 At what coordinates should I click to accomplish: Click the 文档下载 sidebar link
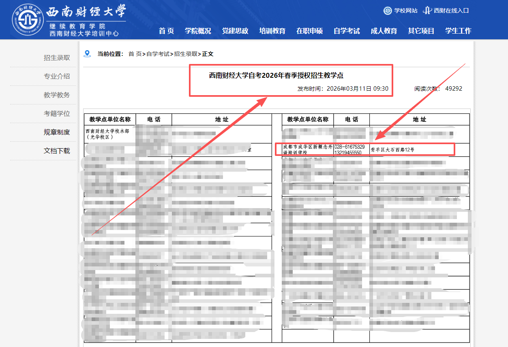(x=57, y=151)
